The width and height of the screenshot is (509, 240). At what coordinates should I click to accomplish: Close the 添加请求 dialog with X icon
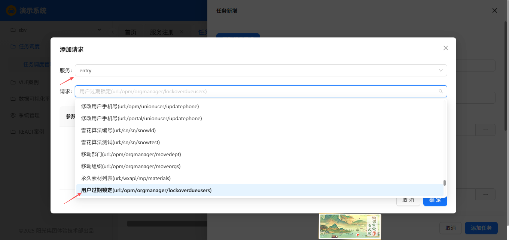coord(445,48)
